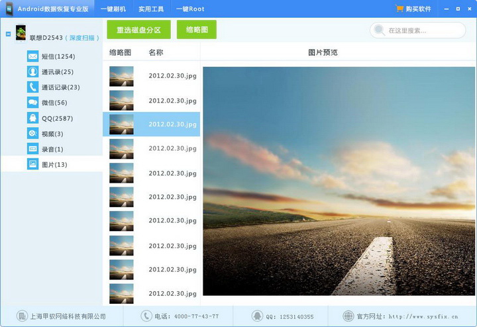Screen dimensions: 477x327
Task: Click the green 重选磁盘分区 button
Action: (138, 30)
